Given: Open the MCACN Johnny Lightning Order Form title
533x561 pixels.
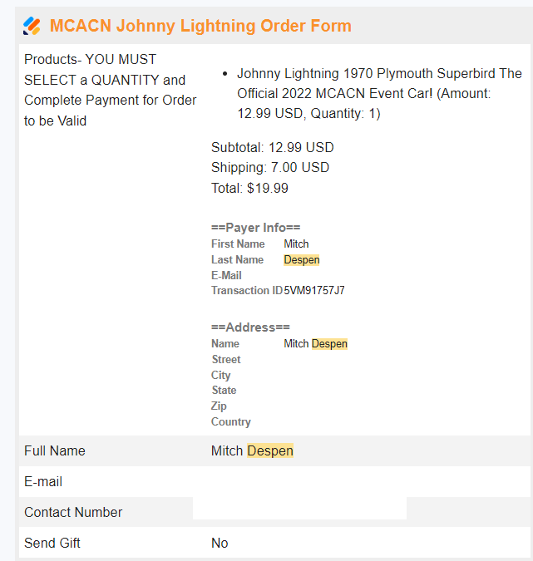Looking at the screenshot, I should pos(200,26).
